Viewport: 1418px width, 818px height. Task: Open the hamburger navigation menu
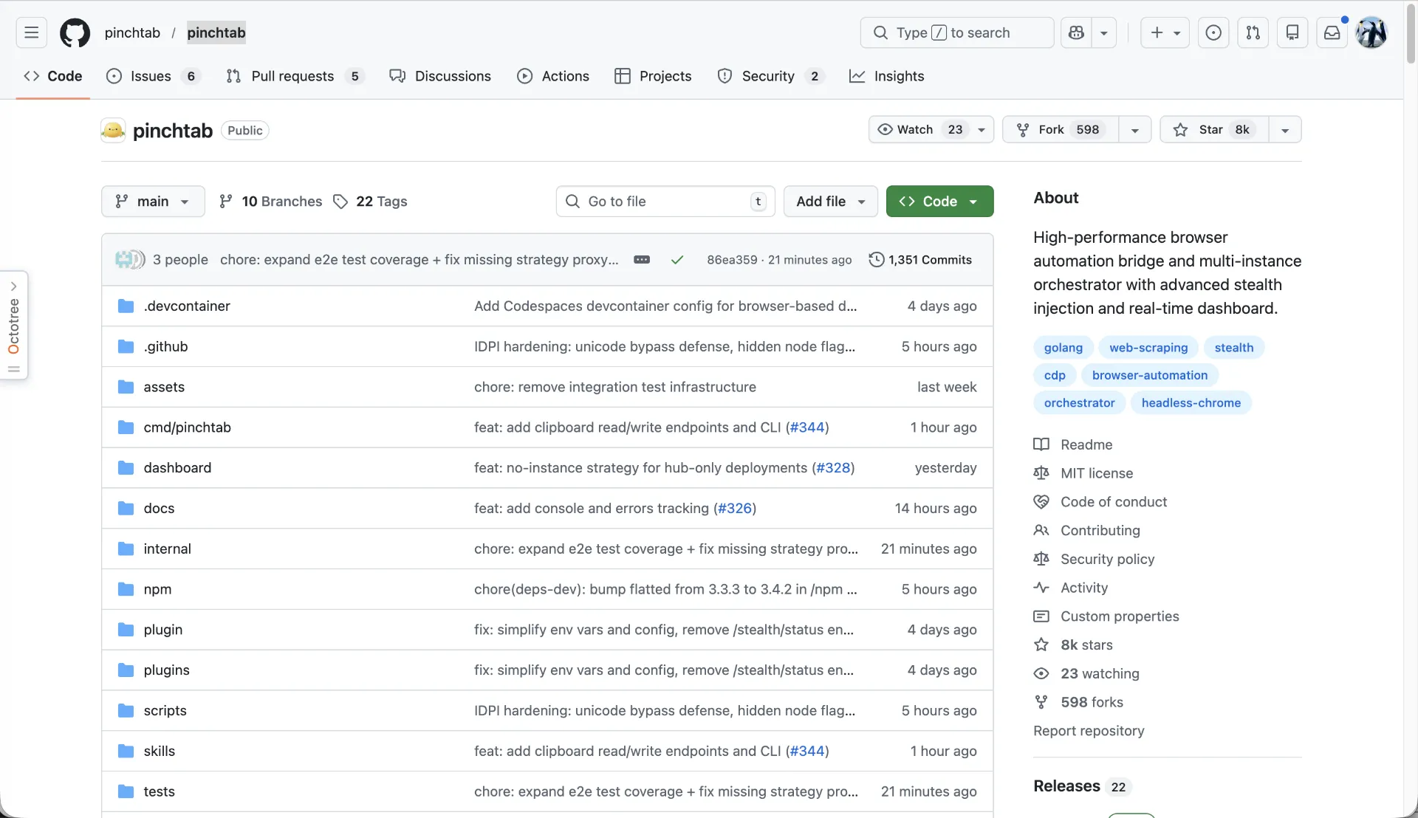(x=31, y=33)
